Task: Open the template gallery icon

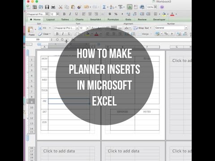Action: coord(34,7)
